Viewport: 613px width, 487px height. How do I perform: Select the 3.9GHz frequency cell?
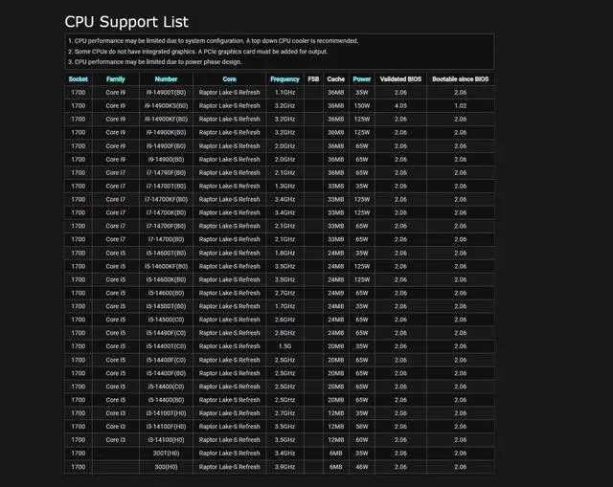(284, 466)
